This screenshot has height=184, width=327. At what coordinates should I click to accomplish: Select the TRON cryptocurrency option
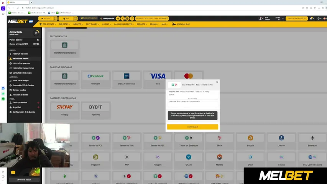pos(220,141)
